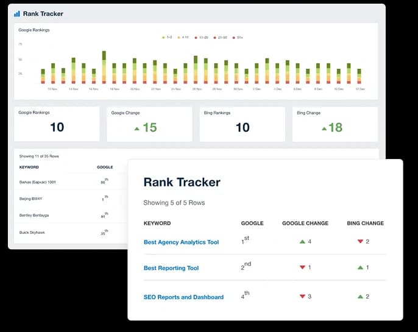Toggle the 1-3 legend item in chart

(167, 38)
